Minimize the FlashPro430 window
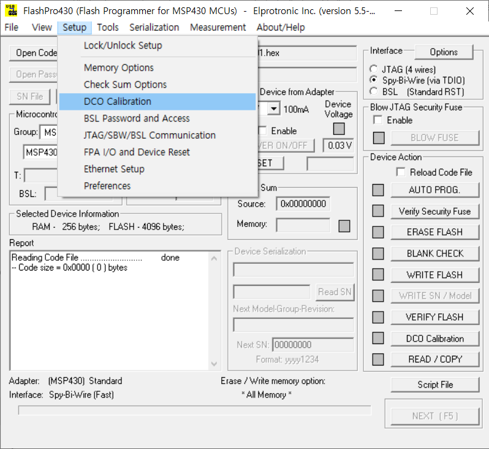The image size is (489, 449). [x=398, y=11]
